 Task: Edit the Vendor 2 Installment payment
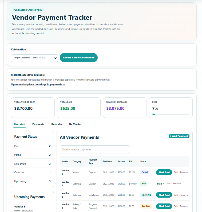[x=176, y=195]
